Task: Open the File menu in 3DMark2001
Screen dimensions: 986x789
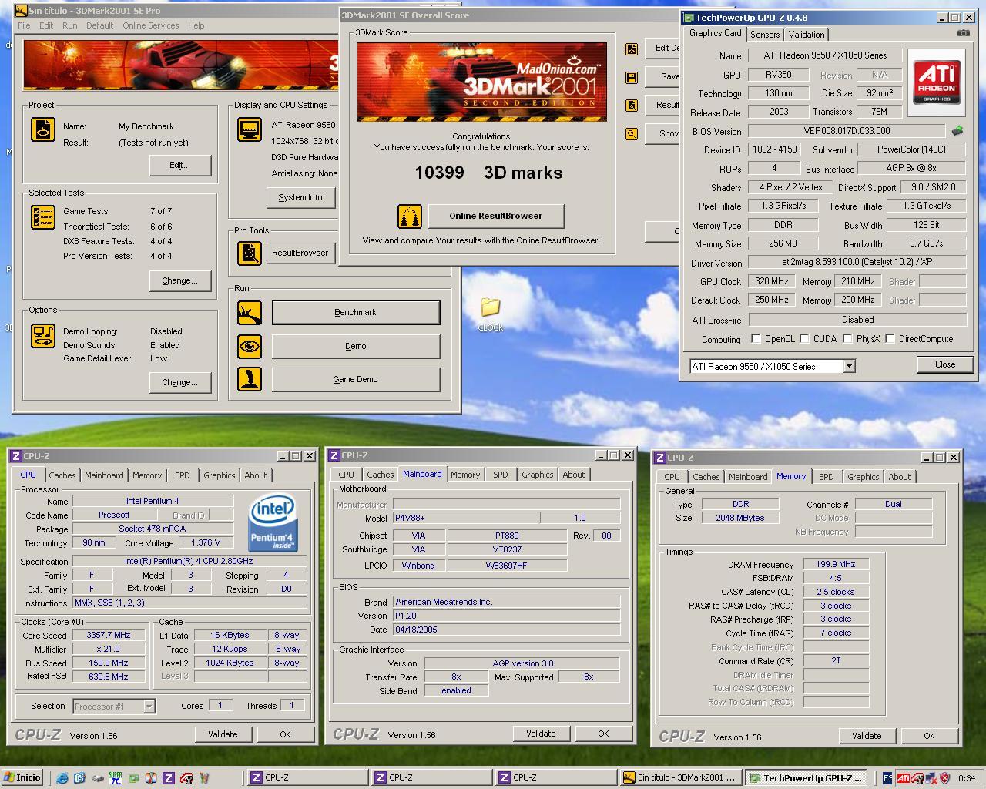Action: point(24,25)
